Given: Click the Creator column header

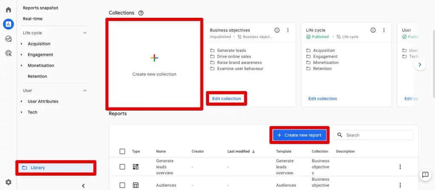Looking at the screenshot, I should (198, 151).
